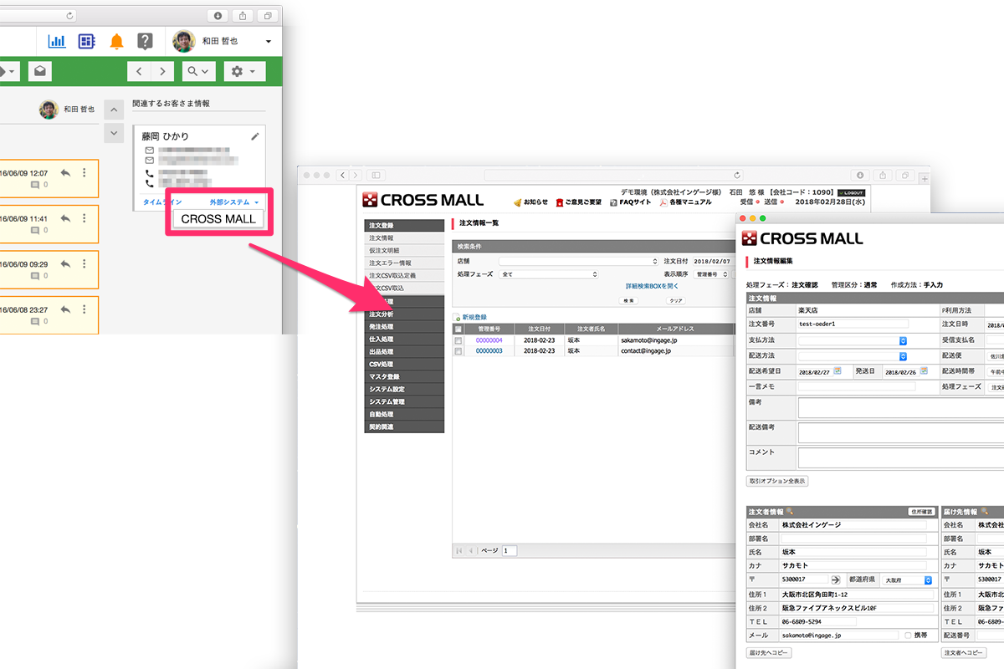Select CROSS MALL from external system menu

[218, 219]
